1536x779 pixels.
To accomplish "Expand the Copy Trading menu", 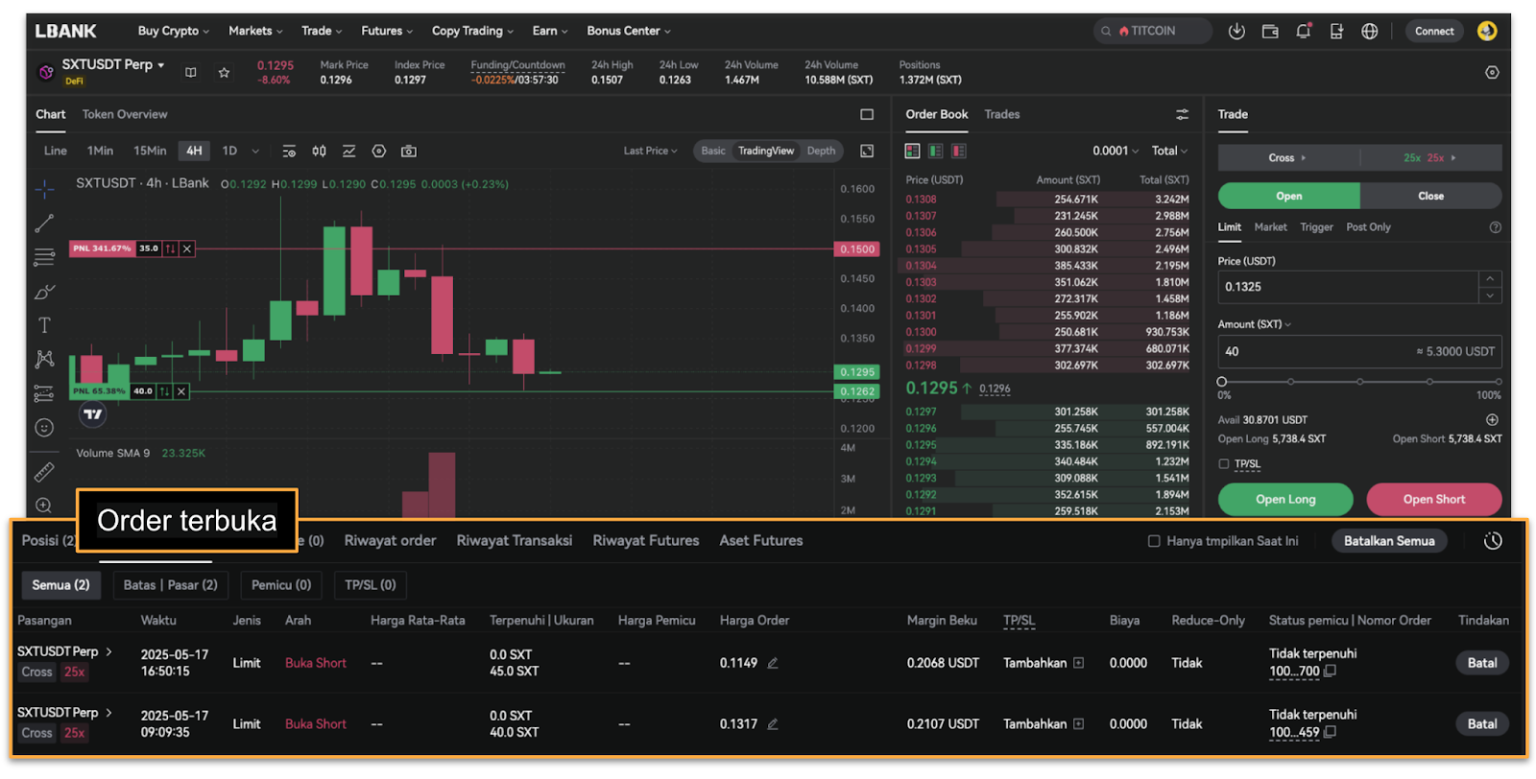I will (x=472, y=31).
